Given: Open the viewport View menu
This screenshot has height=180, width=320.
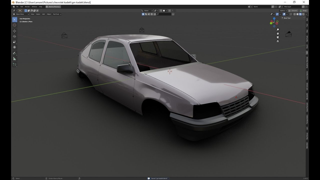Looking at the screenshot, I should tap(32, 14).
